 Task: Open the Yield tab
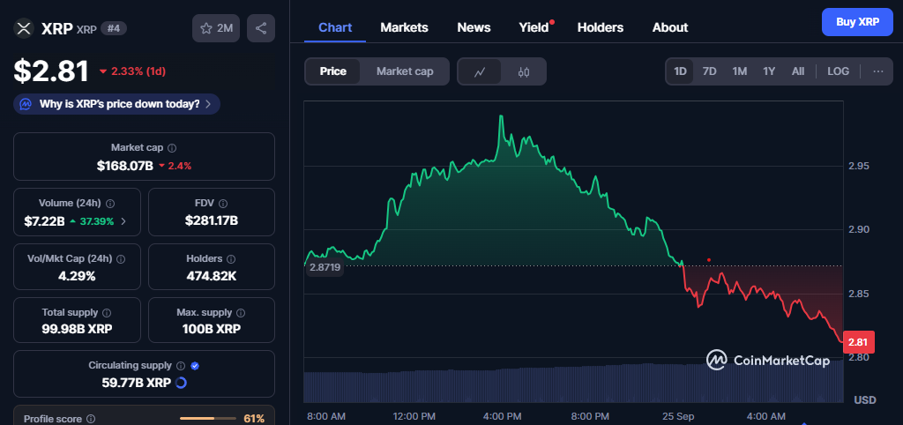[534, 27]
